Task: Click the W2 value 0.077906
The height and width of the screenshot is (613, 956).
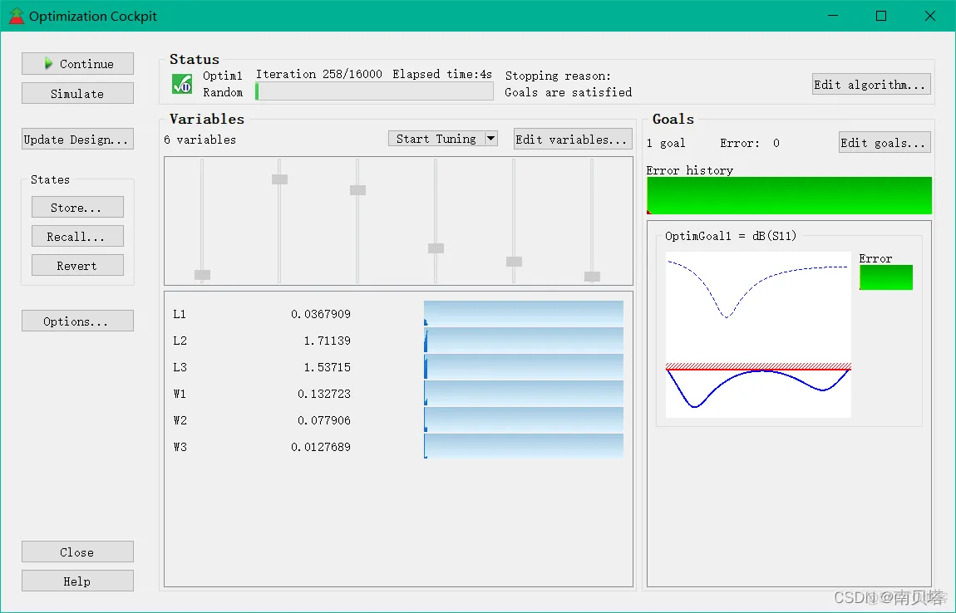Action: pyautogui.click(x=323, y=419)
